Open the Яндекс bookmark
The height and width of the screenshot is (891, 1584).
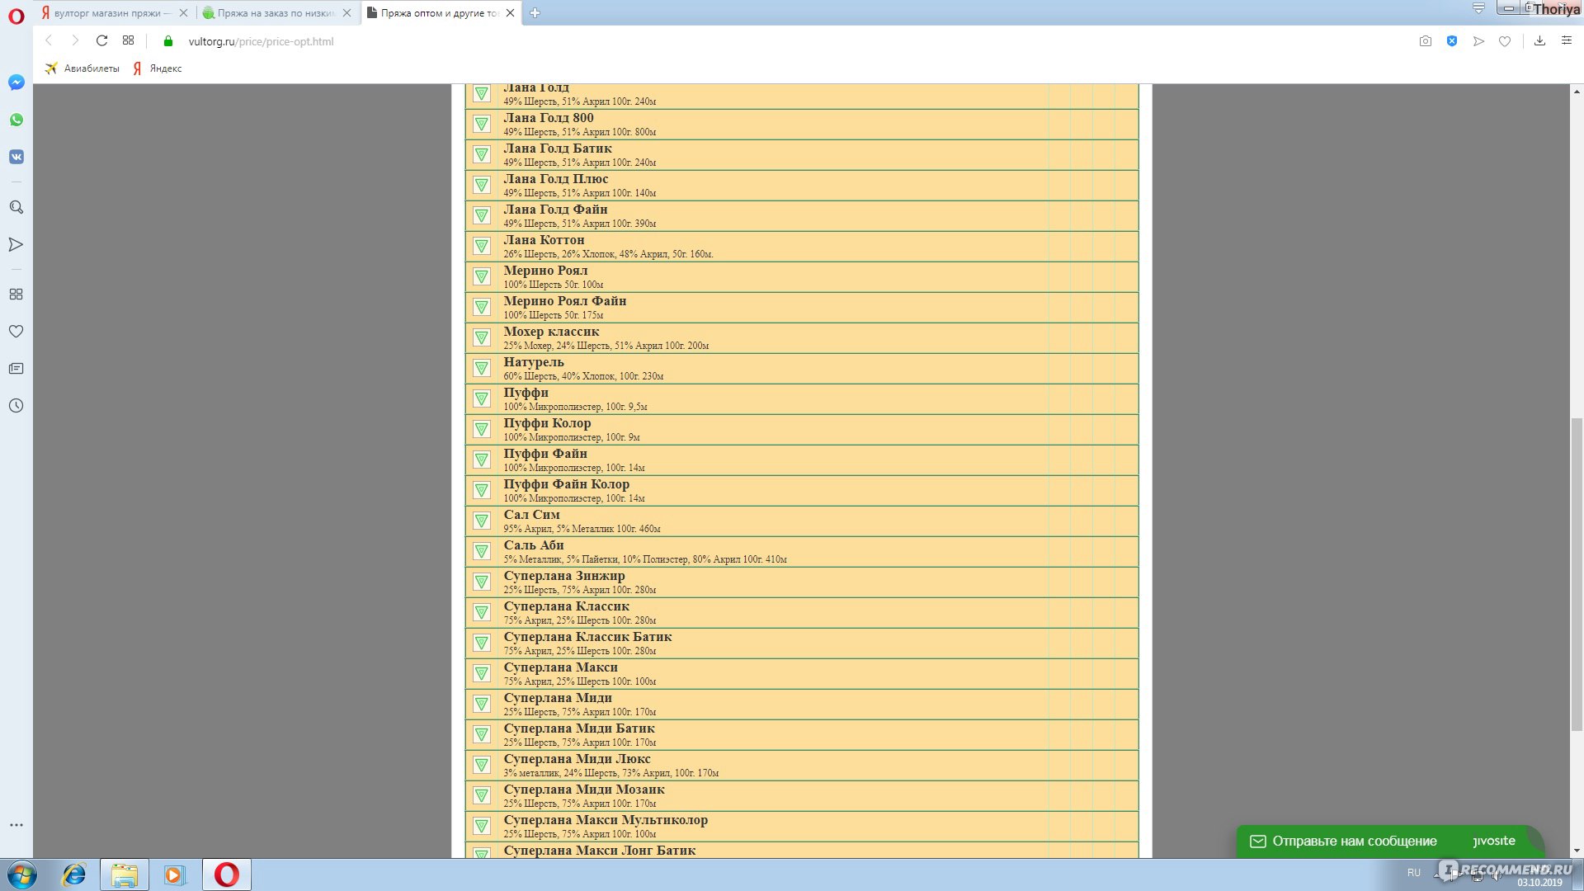(x=158, y=68)
